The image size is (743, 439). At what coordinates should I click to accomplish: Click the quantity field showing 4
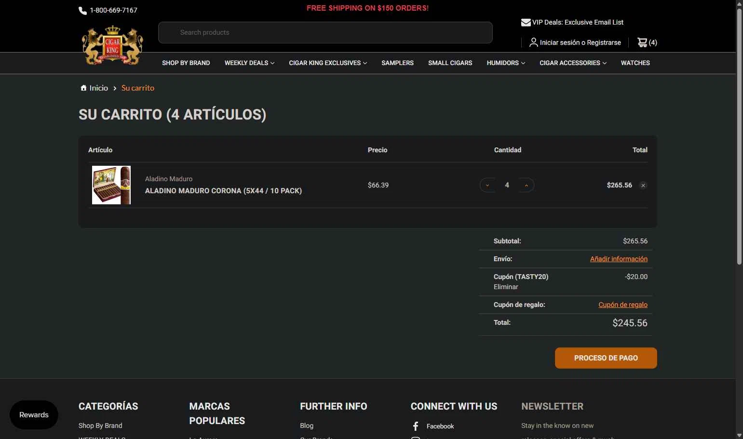(507, 185)
